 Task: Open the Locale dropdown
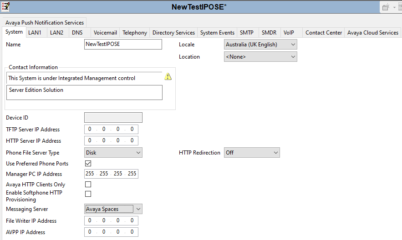260,44
